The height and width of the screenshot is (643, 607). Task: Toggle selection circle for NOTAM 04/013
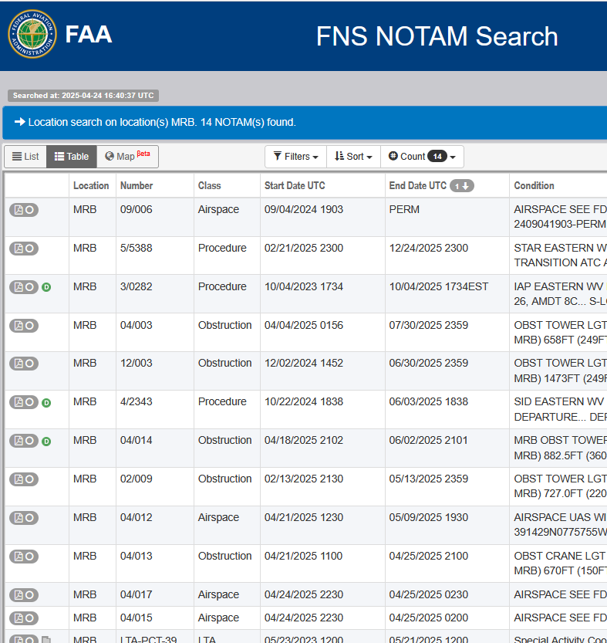(x=29, y=557)
